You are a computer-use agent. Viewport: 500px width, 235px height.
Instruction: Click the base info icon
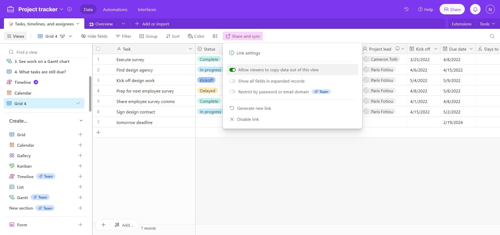(69, 9)
